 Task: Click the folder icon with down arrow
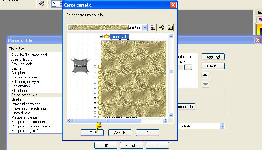click(x=170, y=28)
